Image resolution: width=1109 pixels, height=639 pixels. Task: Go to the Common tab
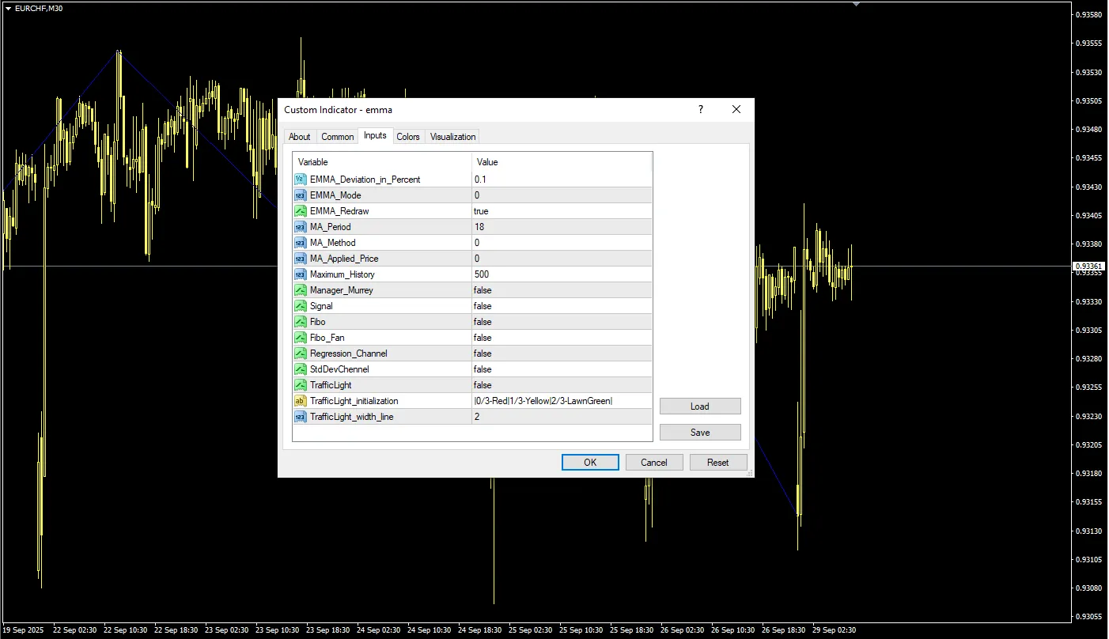(337, 137)
